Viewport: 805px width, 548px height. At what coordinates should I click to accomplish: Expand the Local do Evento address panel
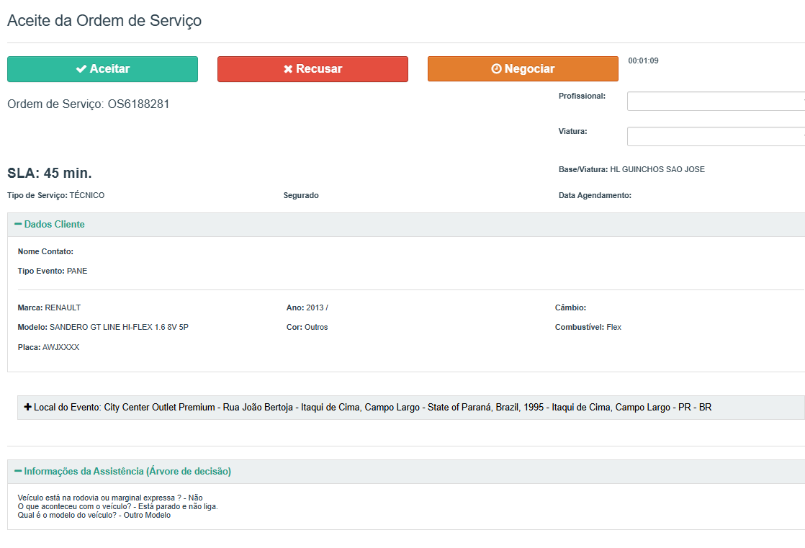pyautogui.click(x=372, y=408)
